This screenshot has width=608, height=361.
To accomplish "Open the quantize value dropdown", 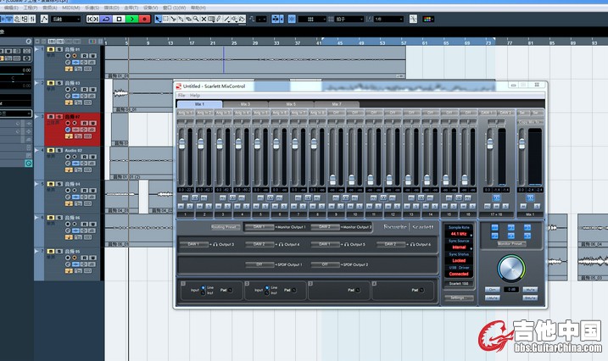I will pos(389,19).
